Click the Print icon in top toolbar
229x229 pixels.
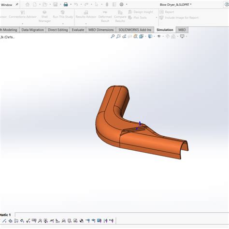click(x=66, y=4)
